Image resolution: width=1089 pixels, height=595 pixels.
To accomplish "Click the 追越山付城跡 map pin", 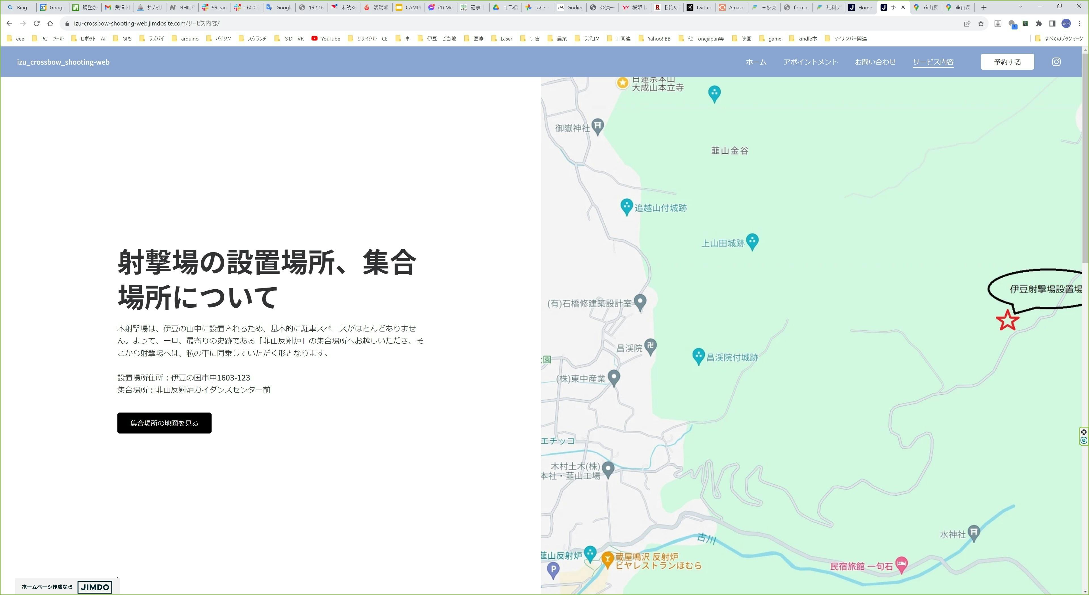I will [x=626, y=207].
